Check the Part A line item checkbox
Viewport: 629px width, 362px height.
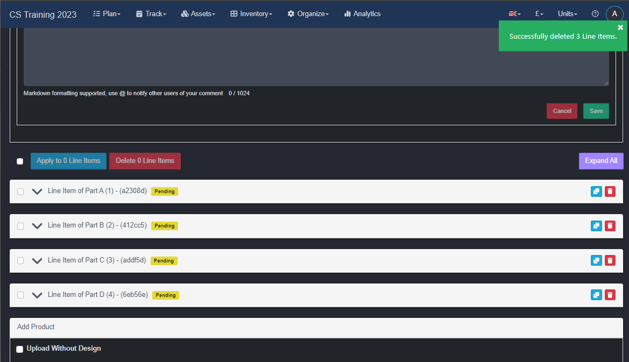20,191
